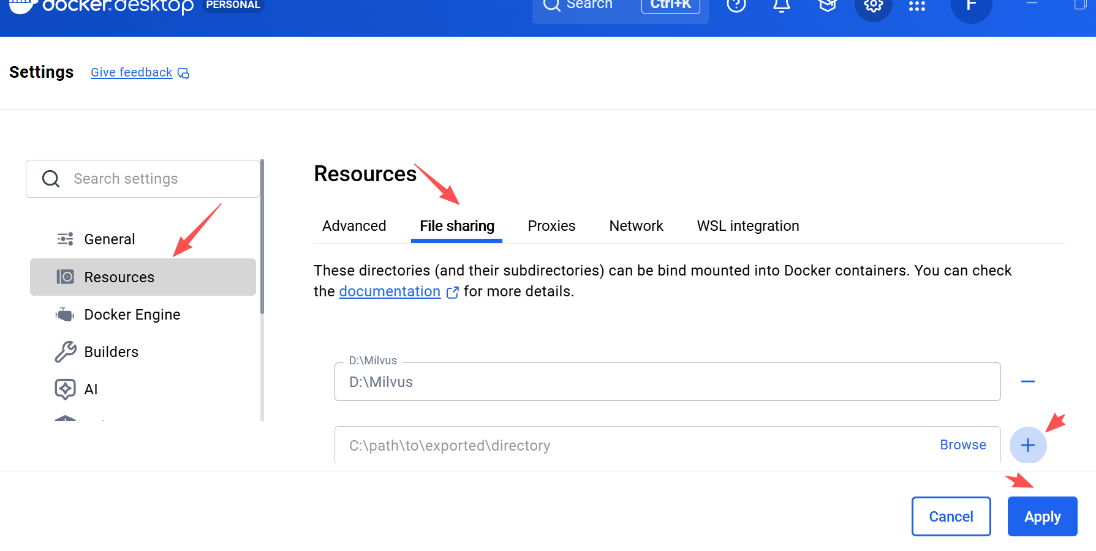Click the feedback chat bubble icon
This screenshot has height=551, width=1096.
[183, 73]
